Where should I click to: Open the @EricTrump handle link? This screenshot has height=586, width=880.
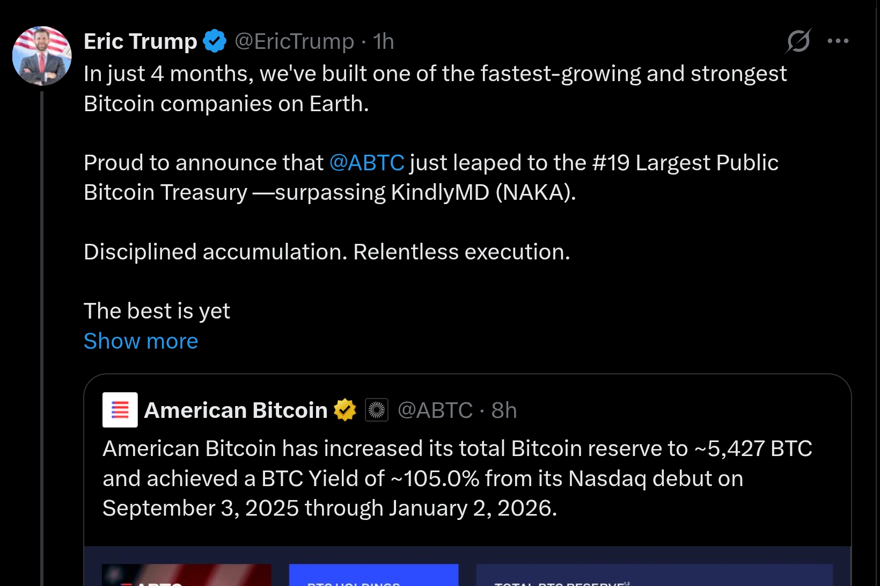click(x=295, y=41)
